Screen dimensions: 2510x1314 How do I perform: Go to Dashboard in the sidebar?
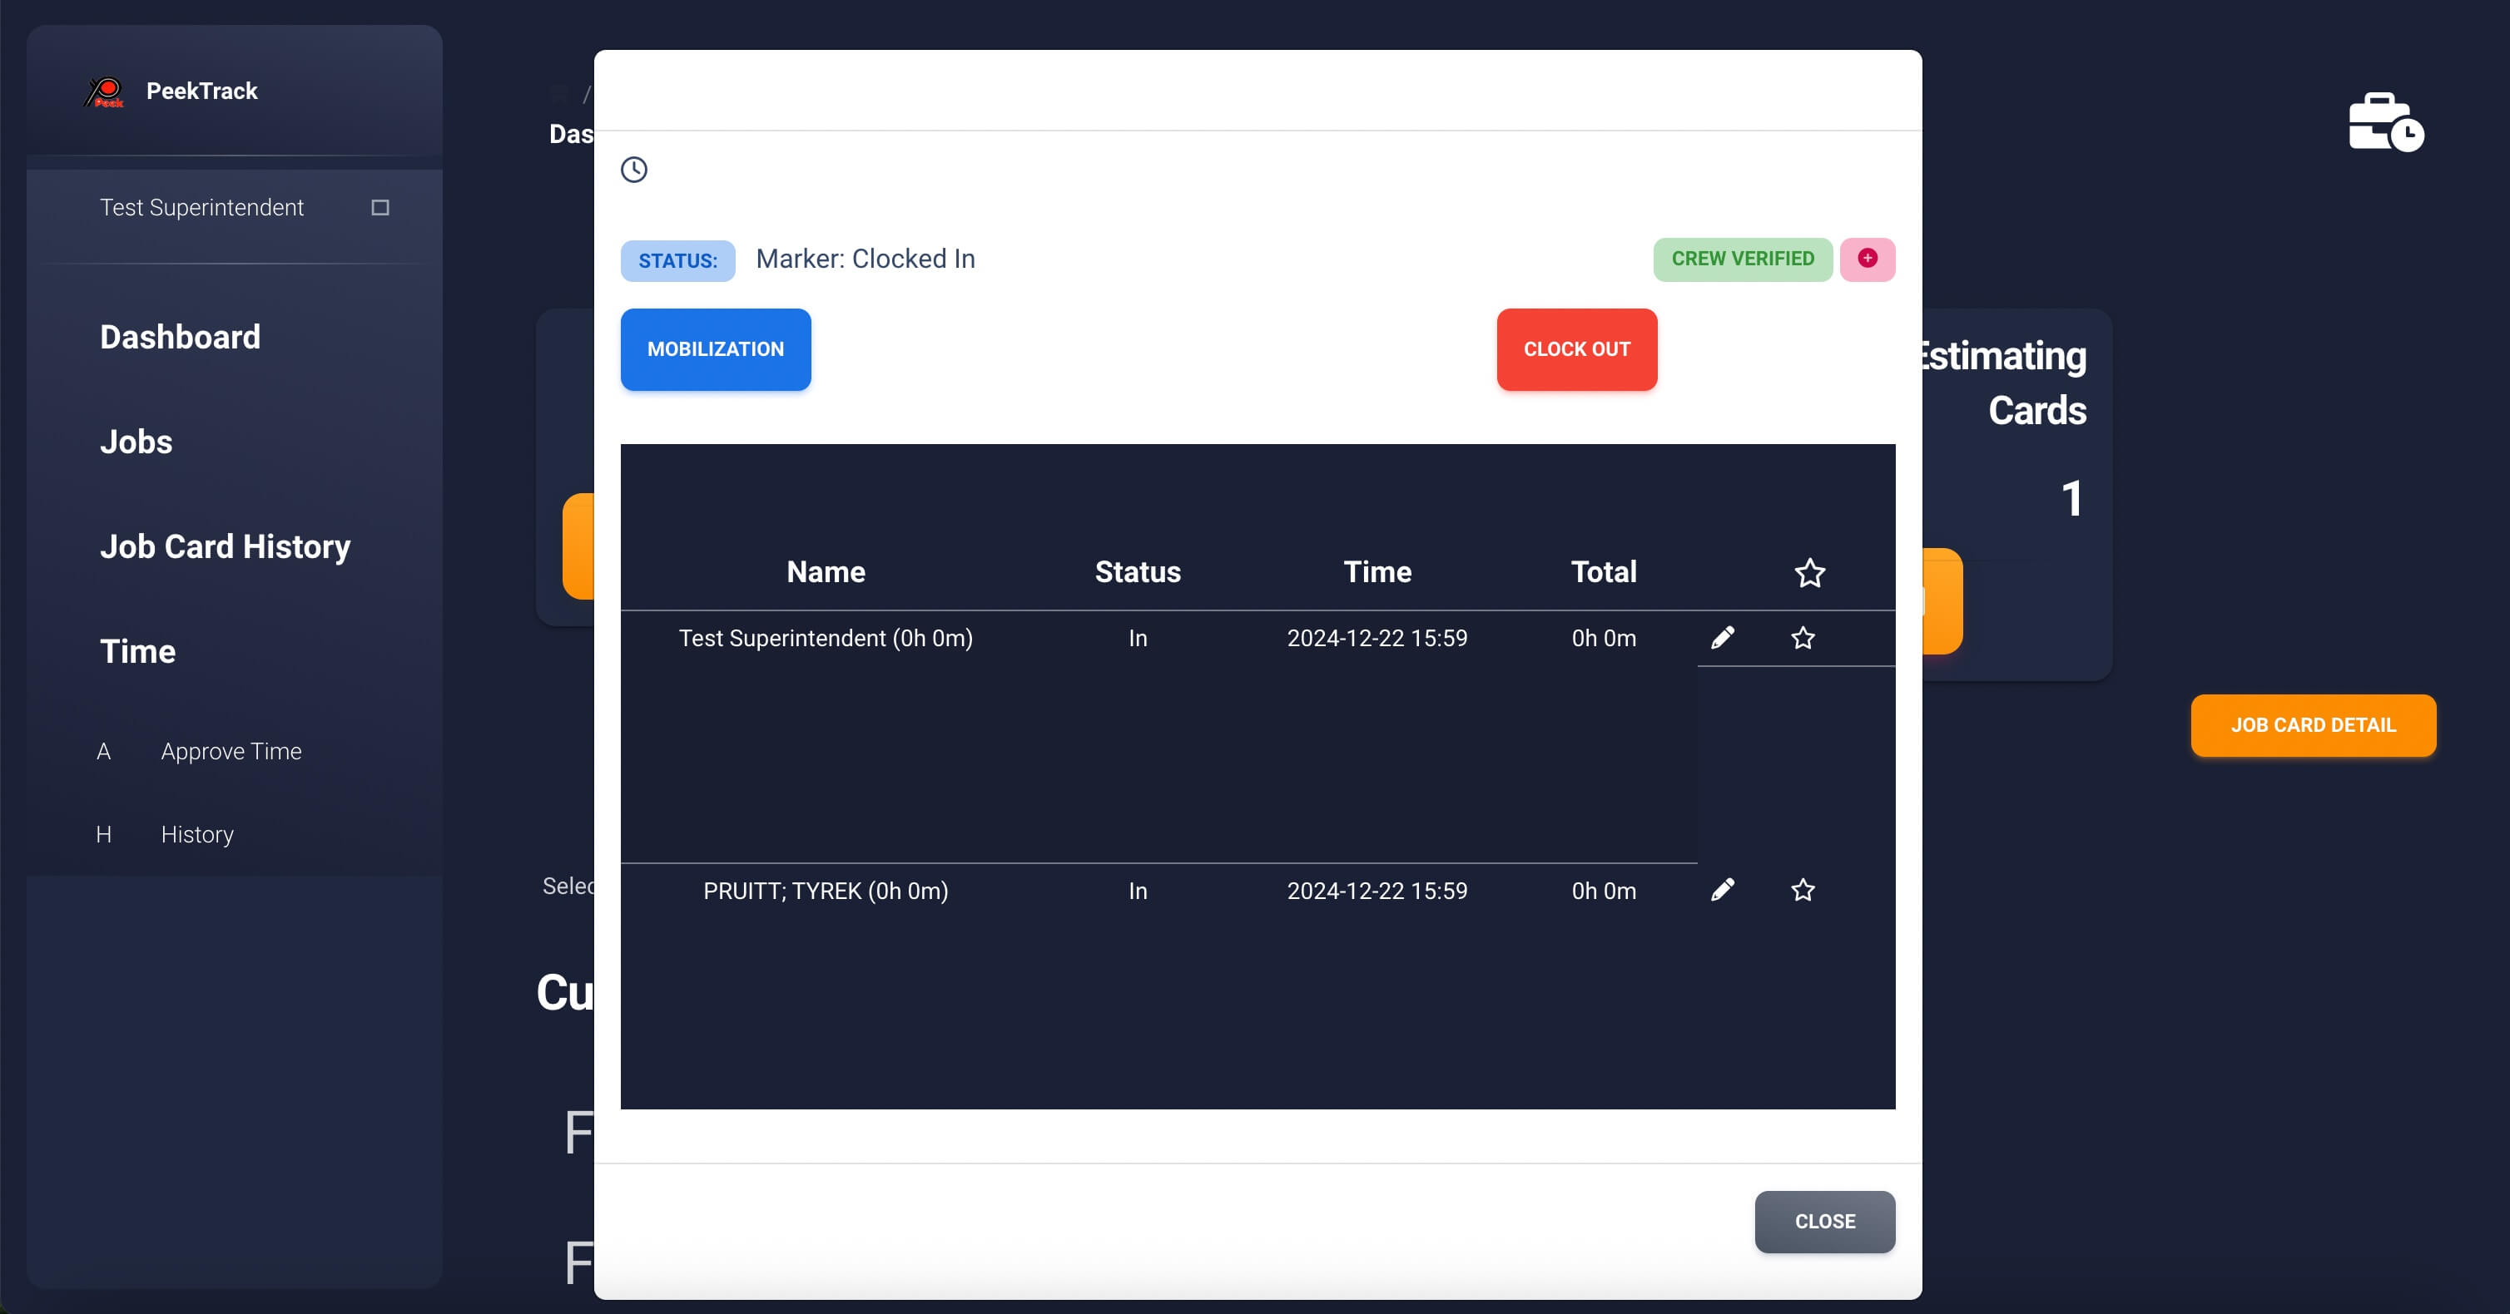[181, 337]
